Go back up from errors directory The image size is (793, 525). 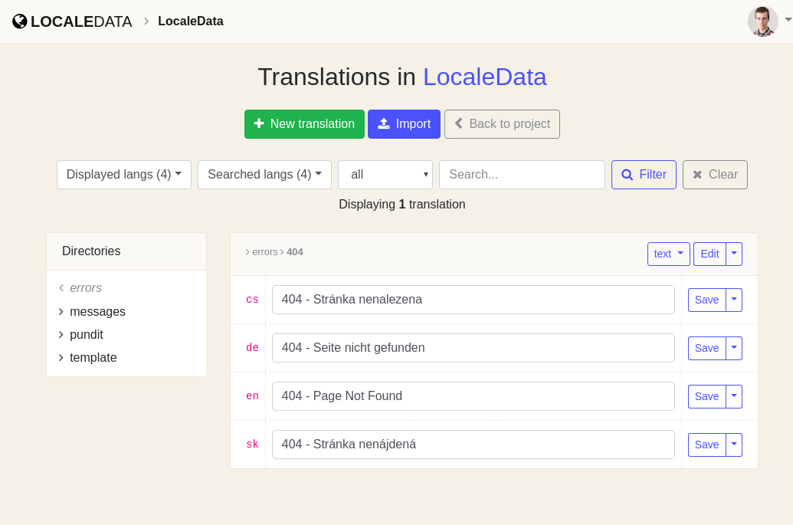pyautogui.click(x=80, y=287)
